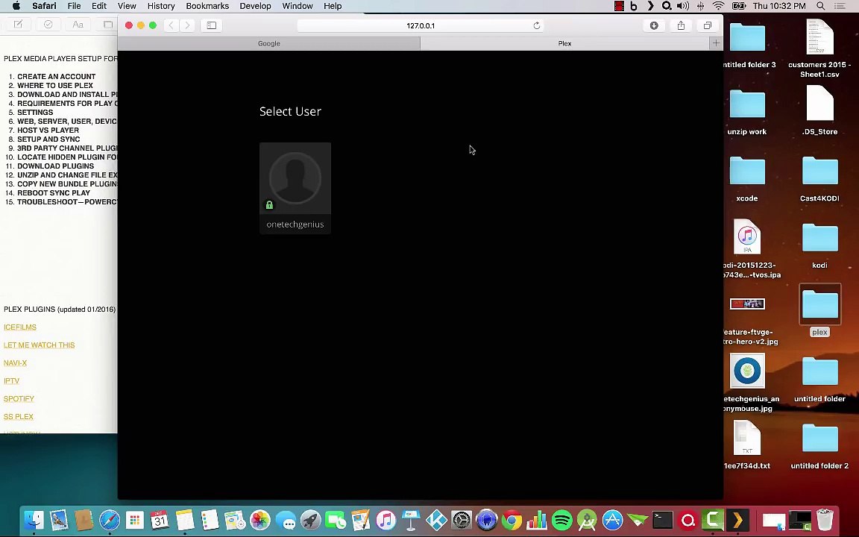Click 'DOWNLOAD PLUGINS' line in Notes
859x537 pixels.
point(55,166)
